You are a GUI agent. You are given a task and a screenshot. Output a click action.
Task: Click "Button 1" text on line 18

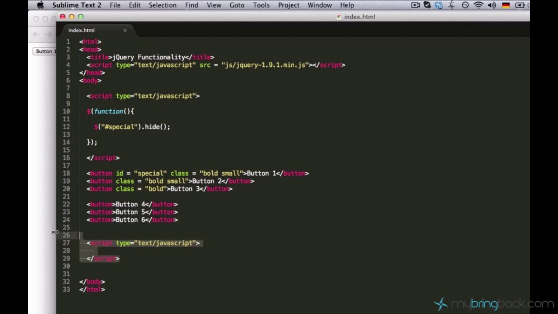262,173
